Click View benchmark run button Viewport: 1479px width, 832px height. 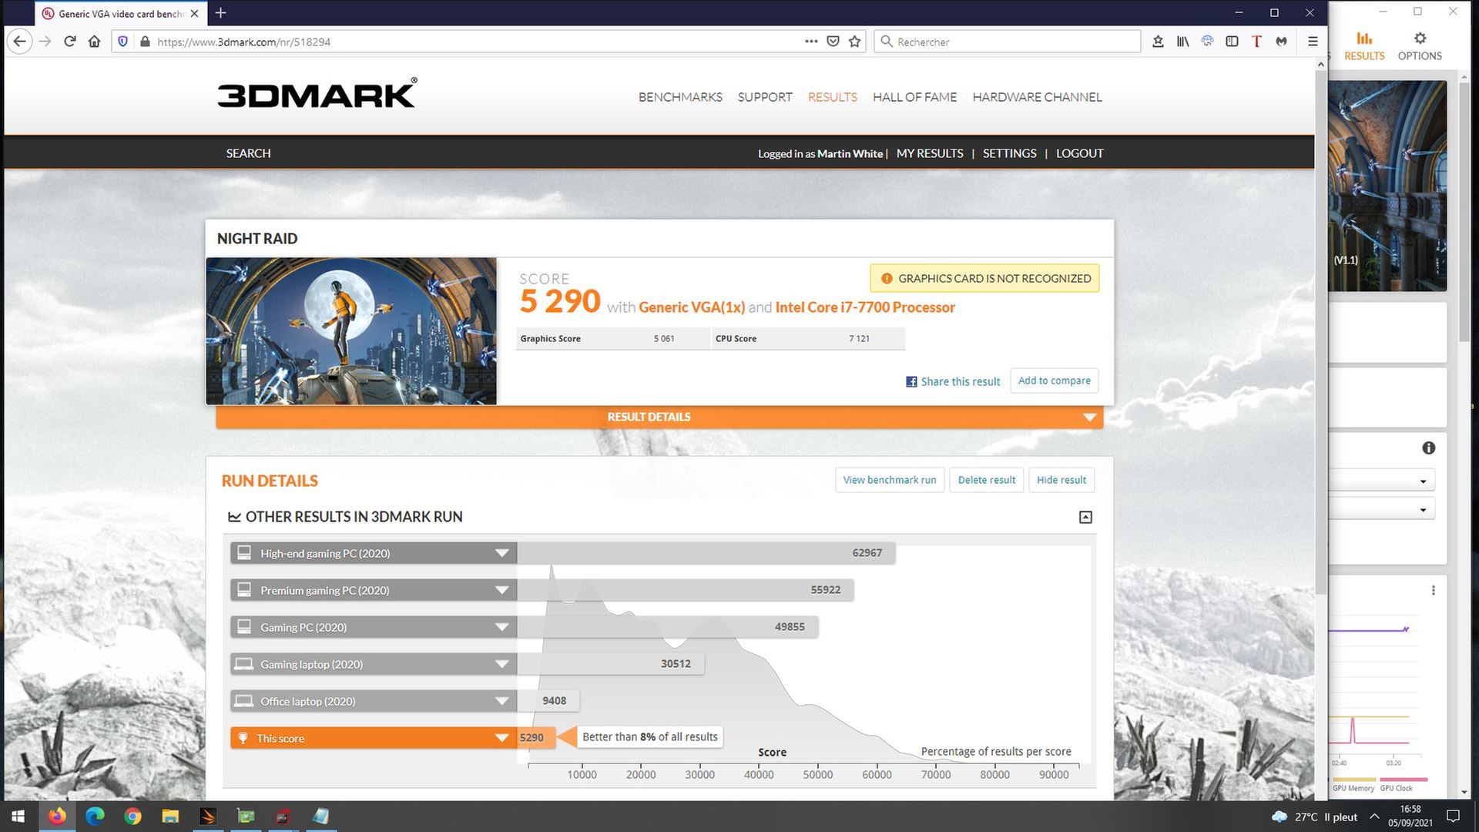click(x=890, y=480)
